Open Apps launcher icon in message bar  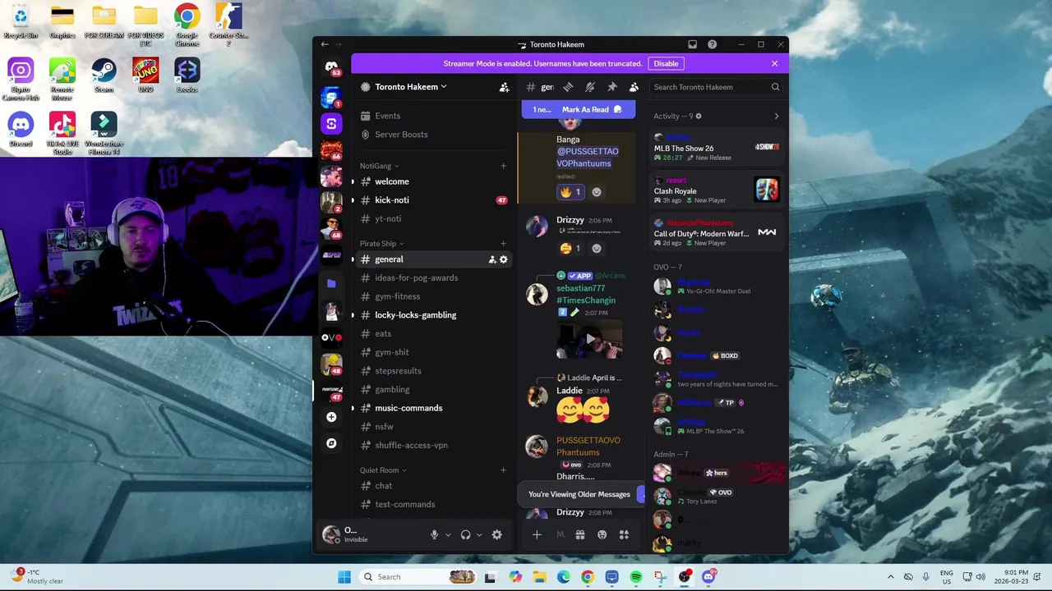tap(624, 534)
